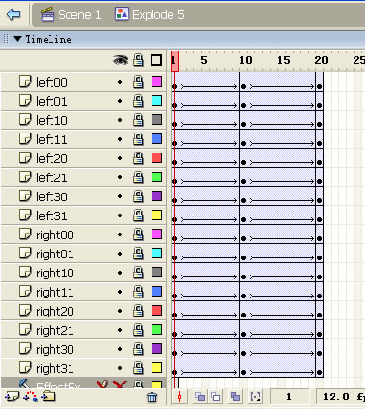Click the Delete Layer trash icon
Image resolution: width=365 pixels, height=409 pixels.
click(152, 397)
